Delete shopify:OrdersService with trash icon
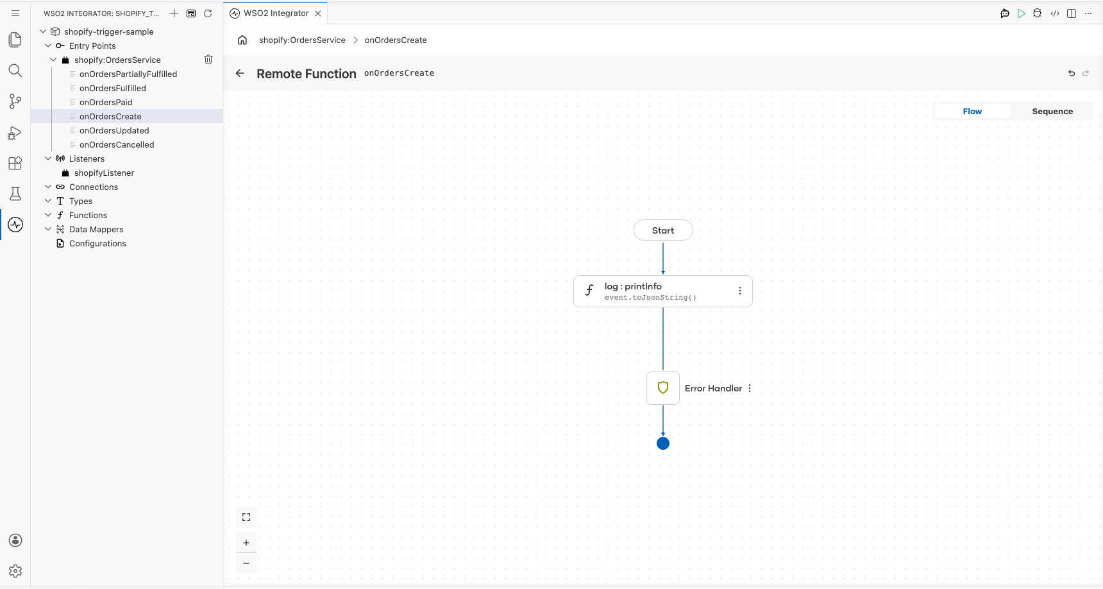1103x589 pixels. (208, 60)
